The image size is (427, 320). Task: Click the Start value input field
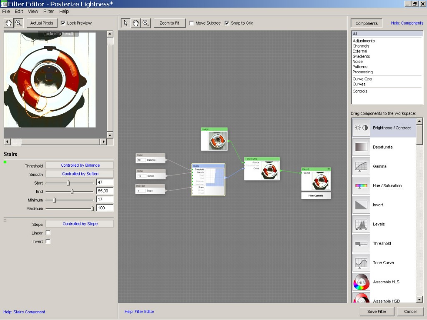point(105,182)
